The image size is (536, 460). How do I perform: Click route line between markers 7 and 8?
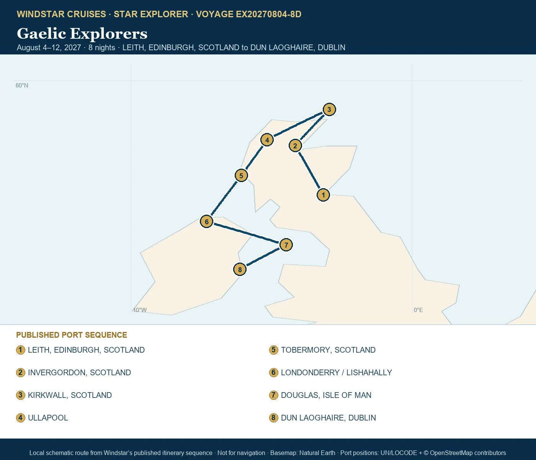pos(263,257)
